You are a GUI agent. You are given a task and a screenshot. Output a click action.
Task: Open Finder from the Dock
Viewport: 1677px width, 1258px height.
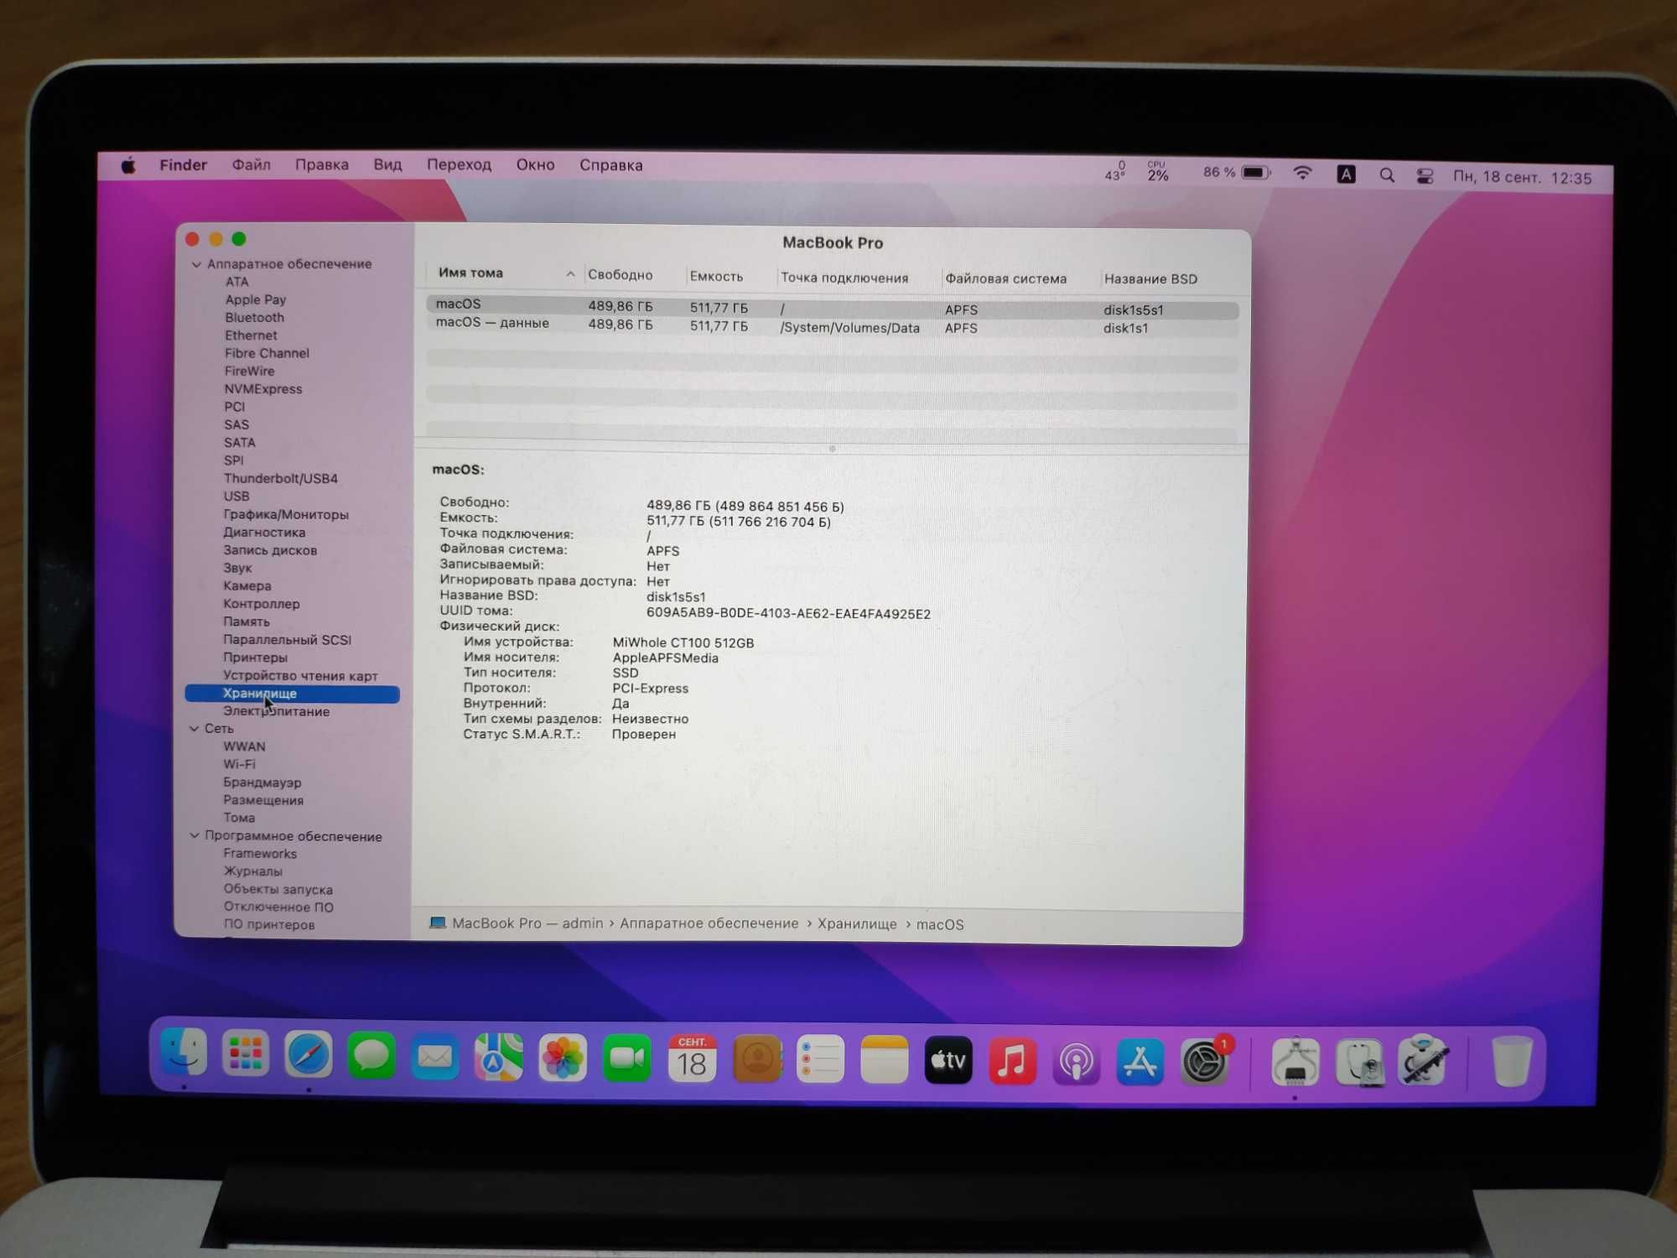point(184,1053)
